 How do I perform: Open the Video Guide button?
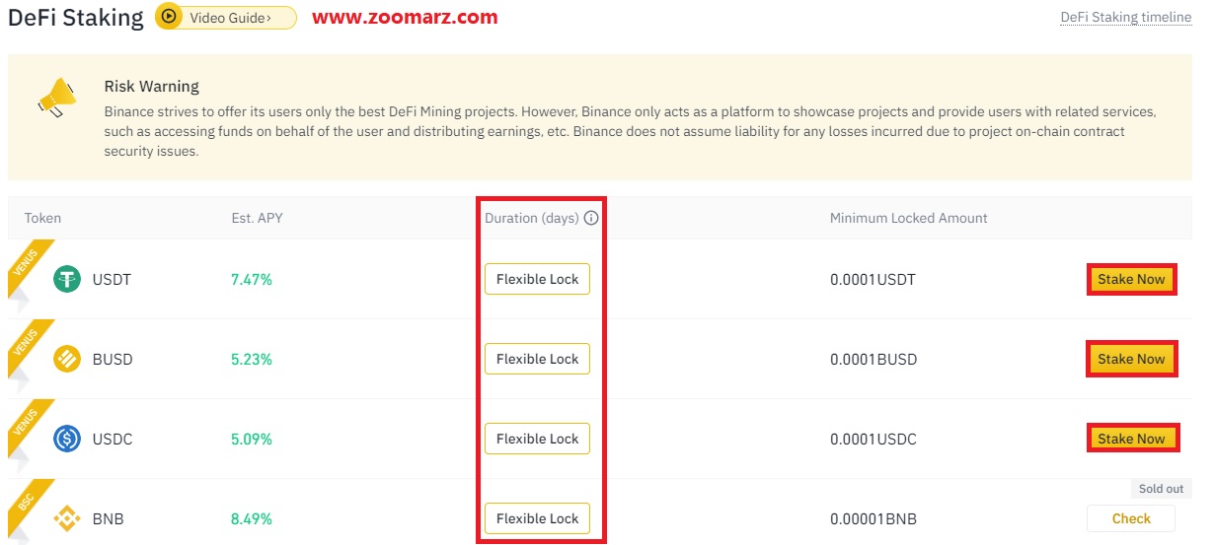pyautogui.click(x=226, y=17)
